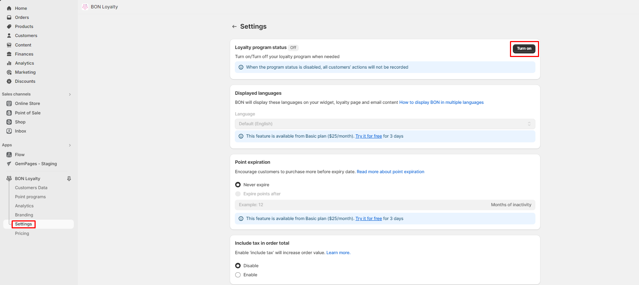The image size is (639, 285).
Task: Expand the Sales channels section chevron
Action: [x=70, y=94]
